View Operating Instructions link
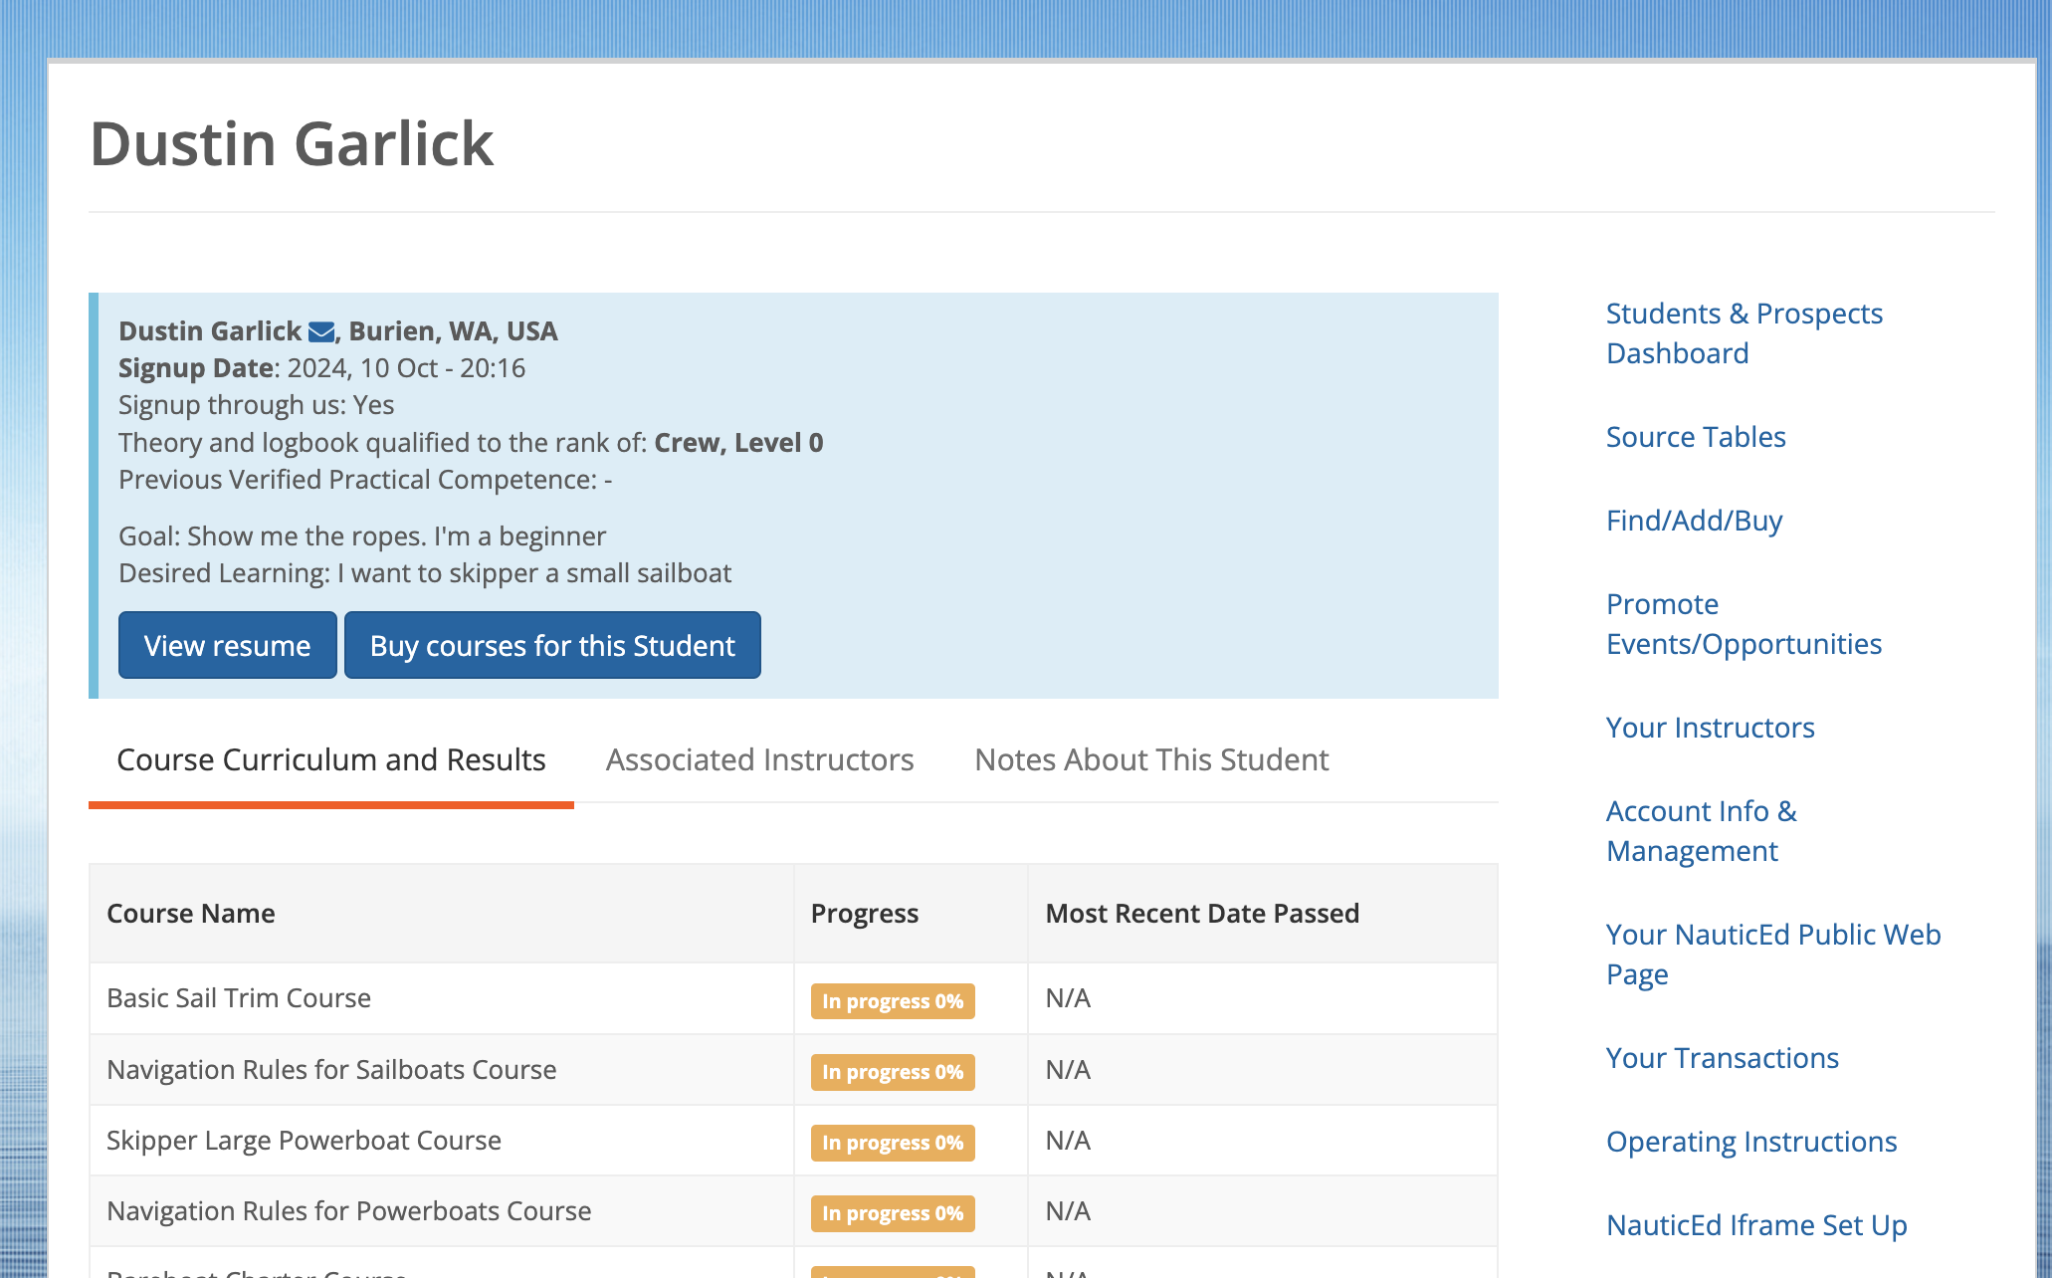Image resolution: width=2052 pixels, height=1278 pixels. point(1750,1142)
